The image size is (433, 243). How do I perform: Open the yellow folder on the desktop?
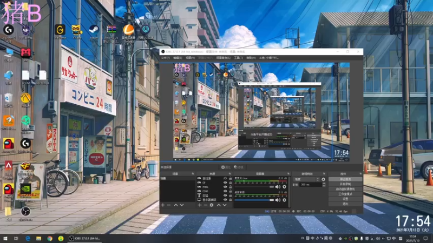(8, 212)
